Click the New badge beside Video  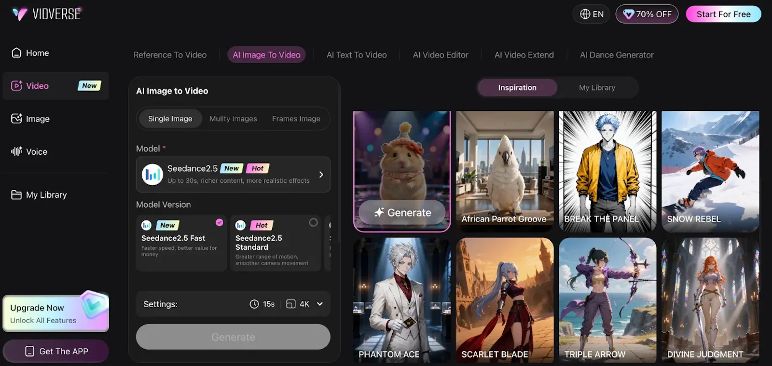89,86
